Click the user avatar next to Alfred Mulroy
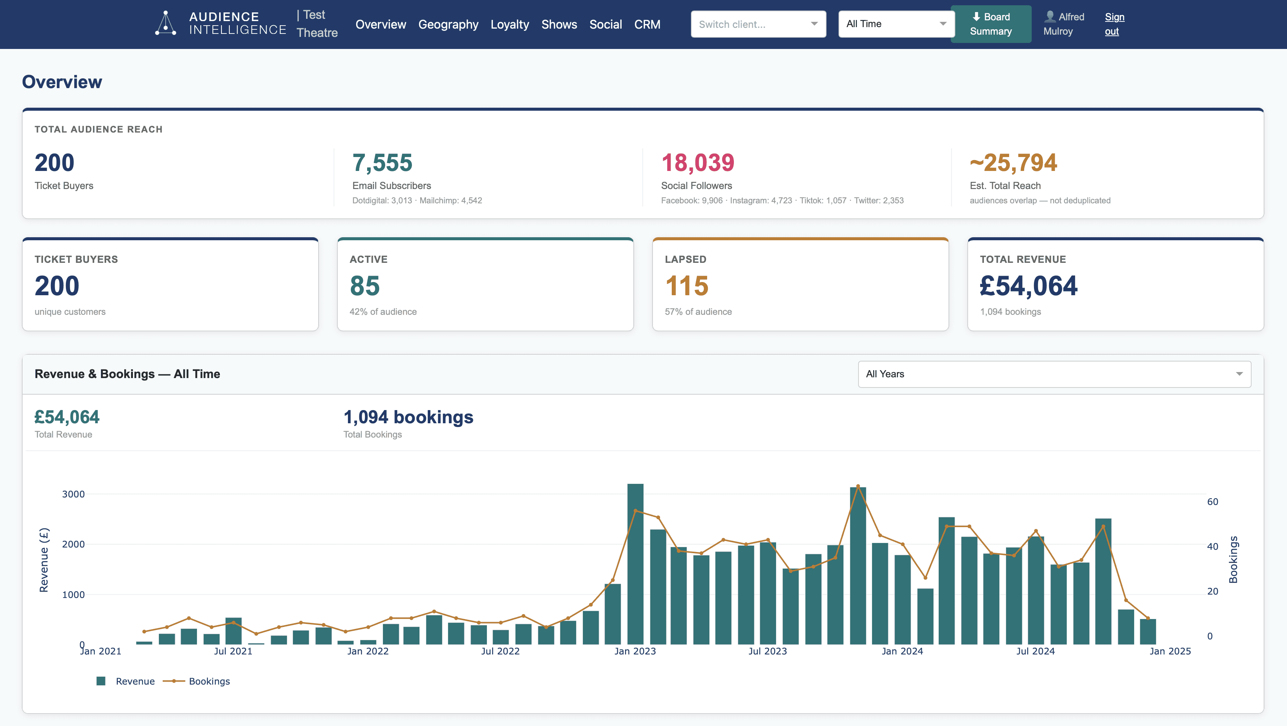Viewport: 1287px width, 726px height. [x=1050, y=17]
